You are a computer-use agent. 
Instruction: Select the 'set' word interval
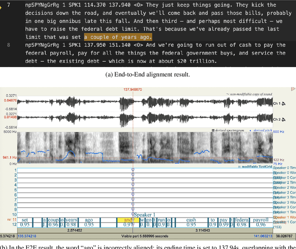click(x=25, y=220)
